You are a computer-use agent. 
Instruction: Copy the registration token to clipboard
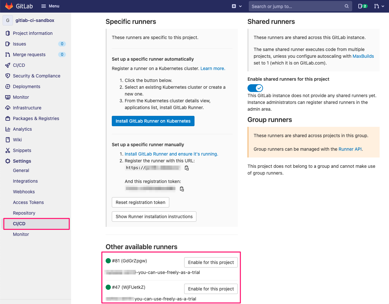182,189
